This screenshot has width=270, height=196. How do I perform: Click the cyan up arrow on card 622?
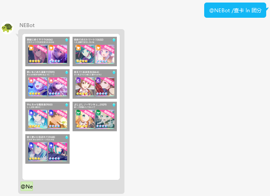pyautogui.click(x=114, y=40)
